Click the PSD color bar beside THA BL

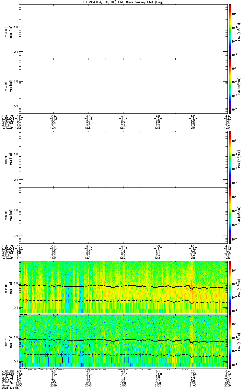(230, 32)
